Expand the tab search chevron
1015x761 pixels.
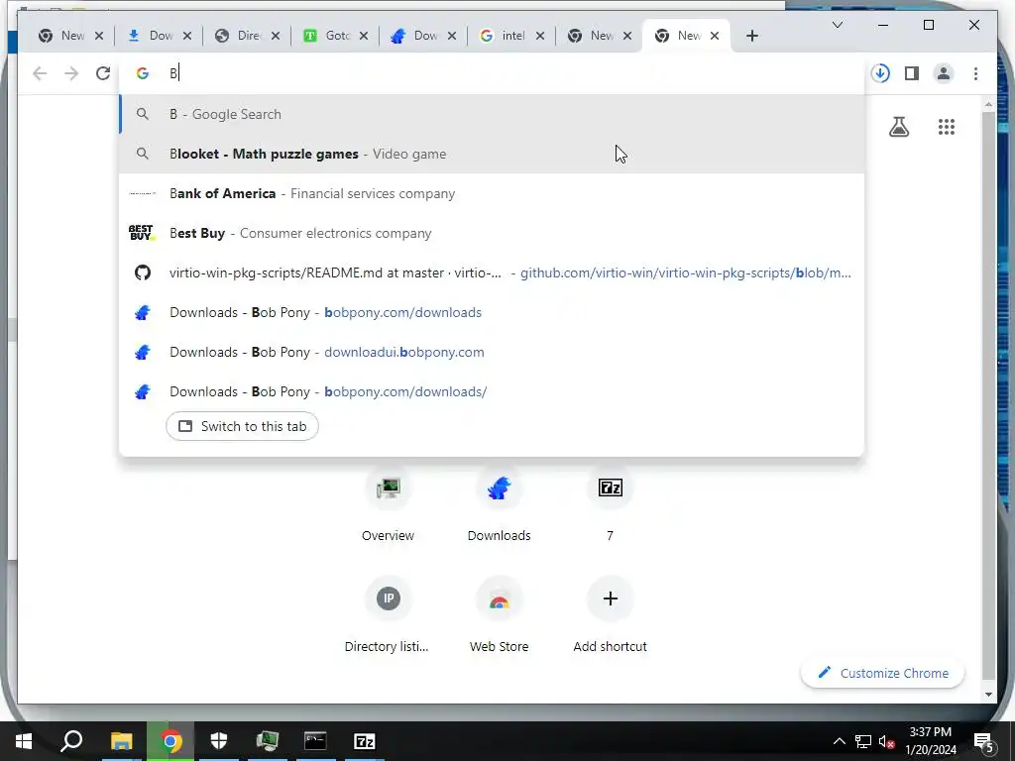[x=837, y=25]
